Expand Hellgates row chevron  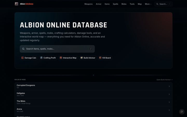click(169, 94)
